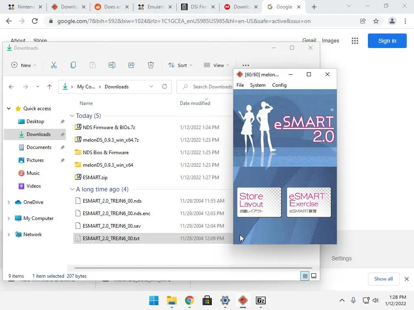Go up one folder level in Explorer
This screenshot has height=310, width=414.
tap(49, 87)
